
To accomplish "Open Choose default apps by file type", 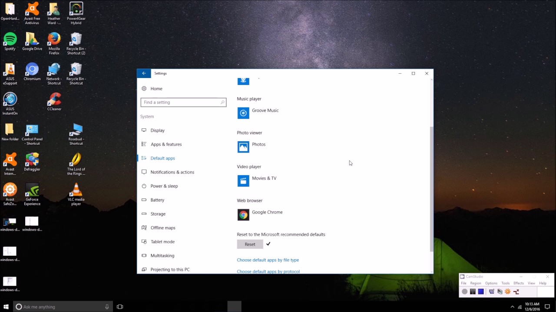I will [268, 260].
